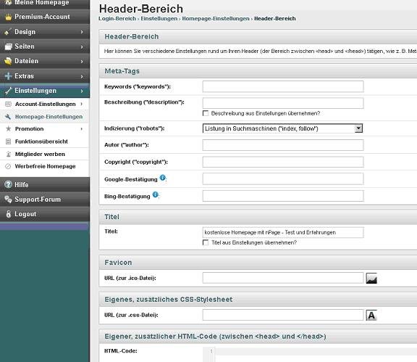
Task: Click into the Keywords input field
Action: click(x=283, y=86)
